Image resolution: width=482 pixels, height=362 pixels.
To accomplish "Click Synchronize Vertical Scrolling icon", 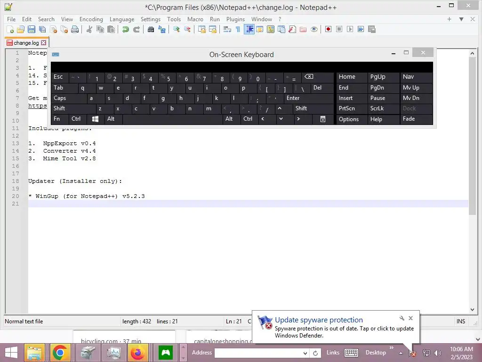I will (201, 29).
